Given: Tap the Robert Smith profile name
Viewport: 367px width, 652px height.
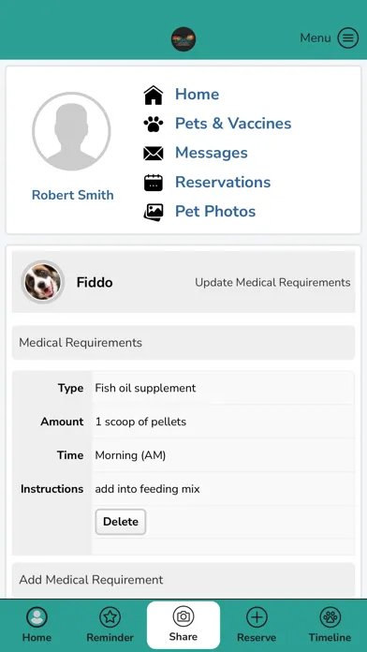Looking at the screenshot, I should pyautogui.click(x=73, y=195).
